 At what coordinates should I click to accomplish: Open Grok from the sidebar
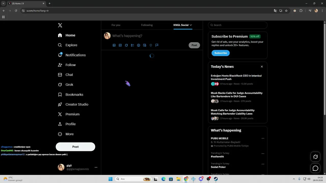65,85
